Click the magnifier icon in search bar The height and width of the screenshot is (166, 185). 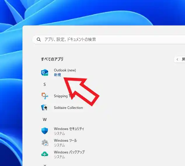click(39, 40)
